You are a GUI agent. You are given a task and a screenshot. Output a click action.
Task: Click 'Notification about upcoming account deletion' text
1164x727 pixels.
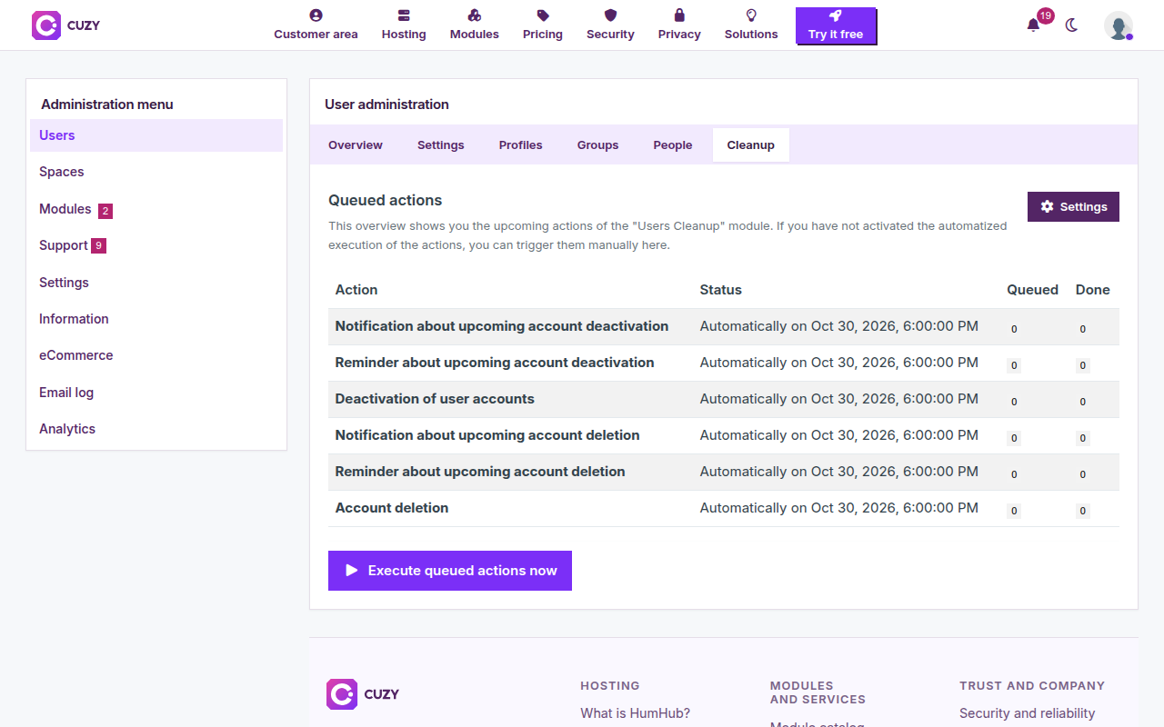487,435
